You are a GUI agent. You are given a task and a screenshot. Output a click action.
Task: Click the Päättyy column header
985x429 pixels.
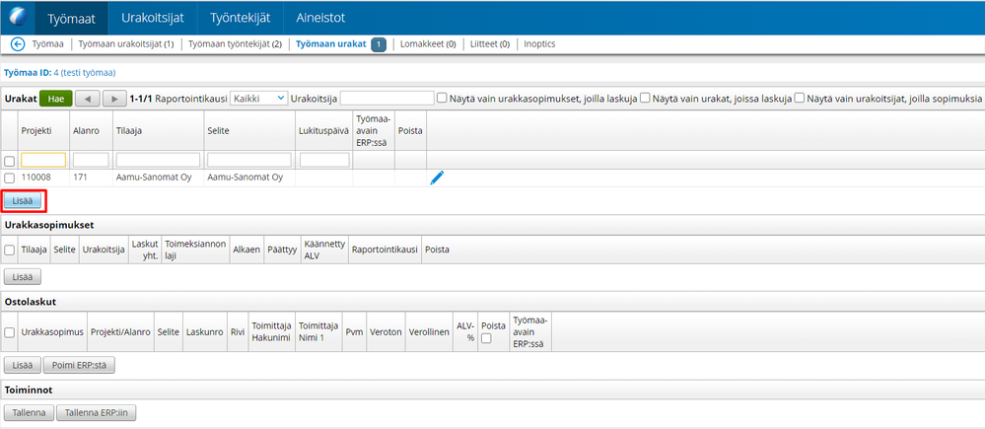[x=282, y=250]
